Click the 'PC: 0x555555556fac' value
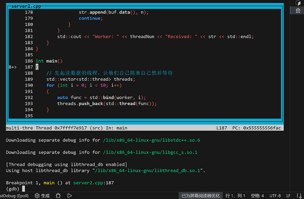304x199 pixels. pyautogui.click(x=256, y=128)
